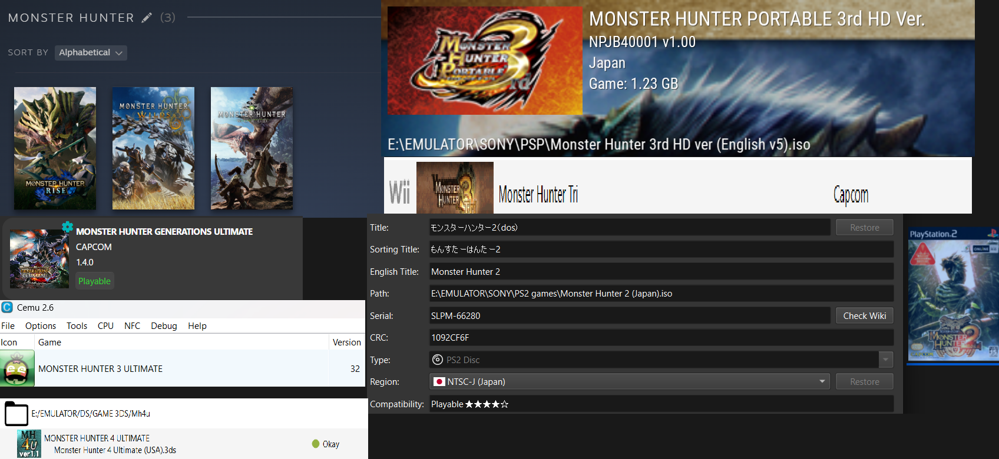Open the Cemu Options menu

click(41, 326)
